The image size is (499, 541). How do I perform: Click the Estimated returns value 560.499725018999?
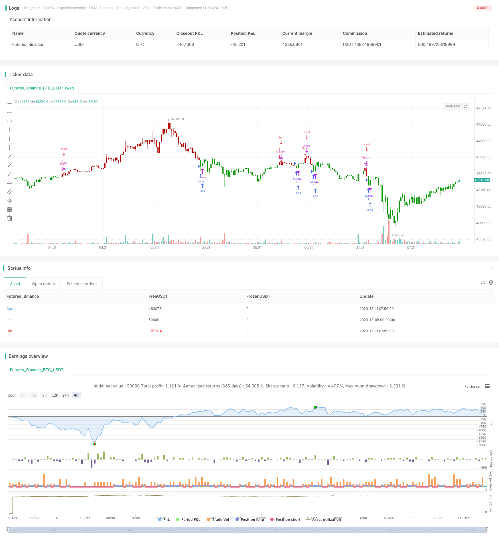[436, 44]
